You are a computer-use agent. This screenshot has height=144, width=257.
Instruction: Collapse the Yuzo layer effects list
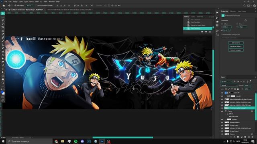click(254, 111)
